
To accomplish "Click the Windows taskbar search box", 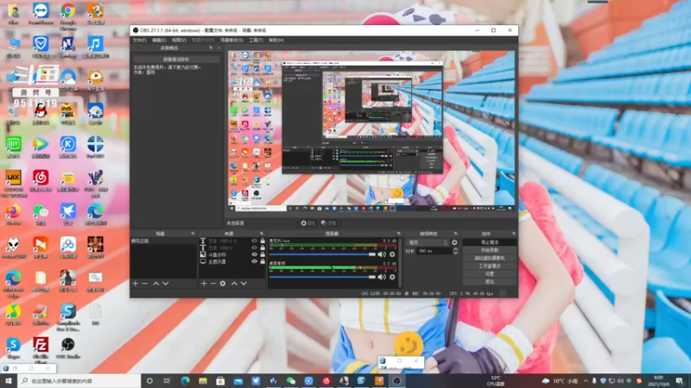I will (79, 381).
